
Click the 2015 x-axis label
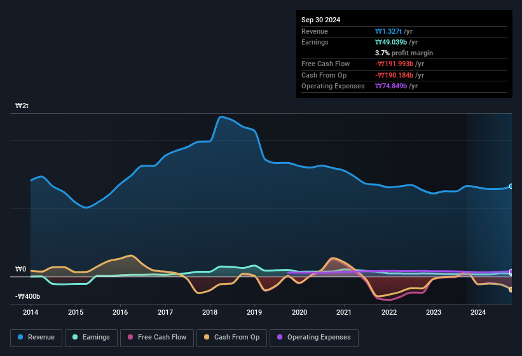(76, 312)
